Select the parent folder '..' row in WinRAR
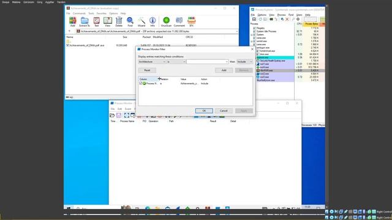 [69, 41]
